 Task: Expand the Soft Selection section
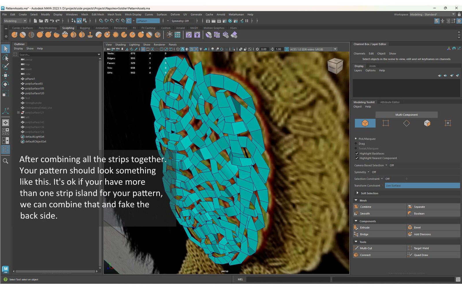(x=357, y=193)
